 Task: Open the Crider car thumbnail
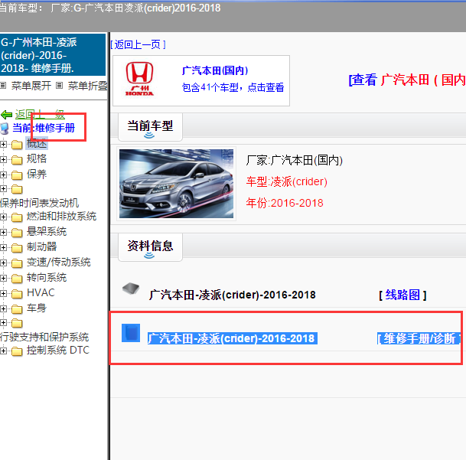click(176, 184)
